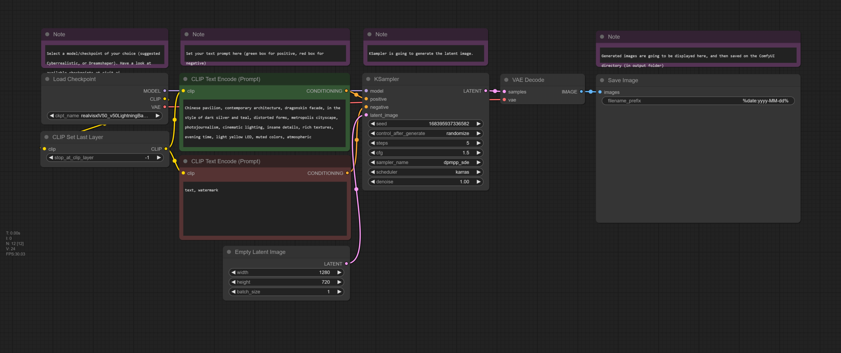
Task: Click the VAE Decode vae input port
Action: tap(504, 100)
